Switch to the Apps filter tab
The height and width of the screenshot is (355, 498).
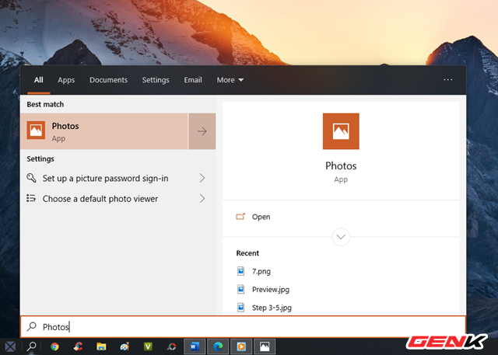pyautogui.click(x=66, y=80)
